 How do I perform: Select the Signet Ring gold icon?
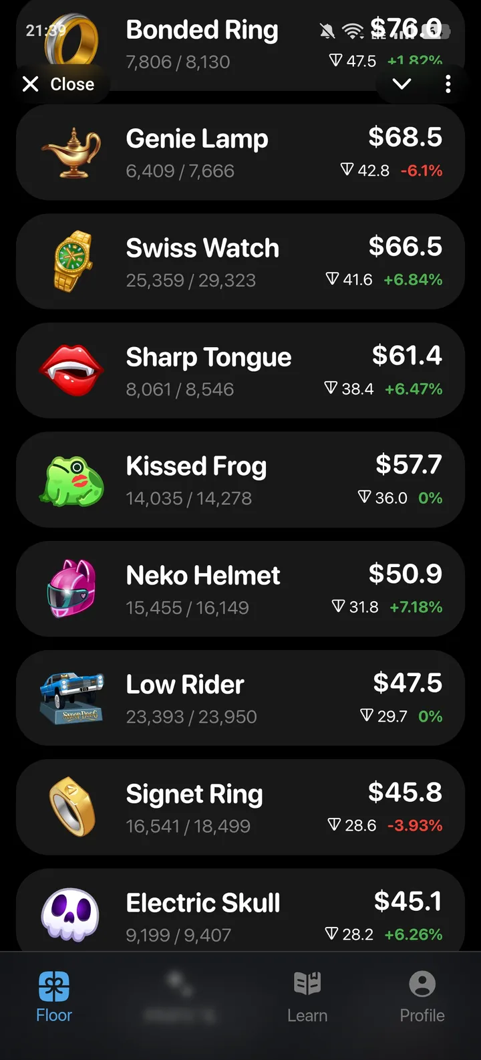[71, 807]
